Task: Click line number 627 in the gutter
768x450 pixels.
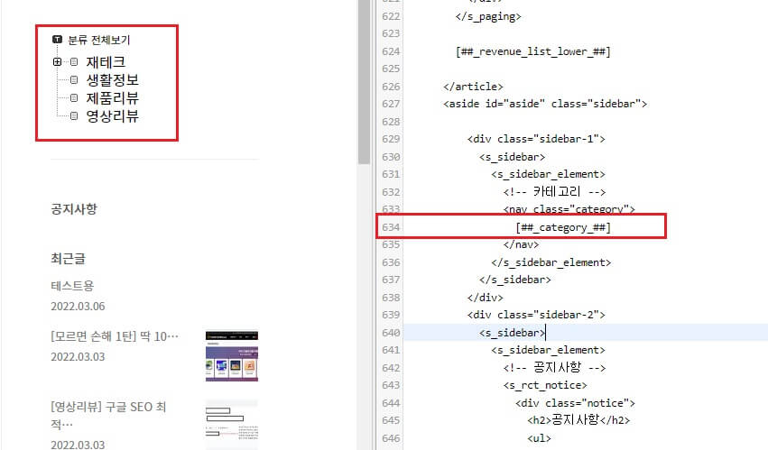Action: [391, 104]
